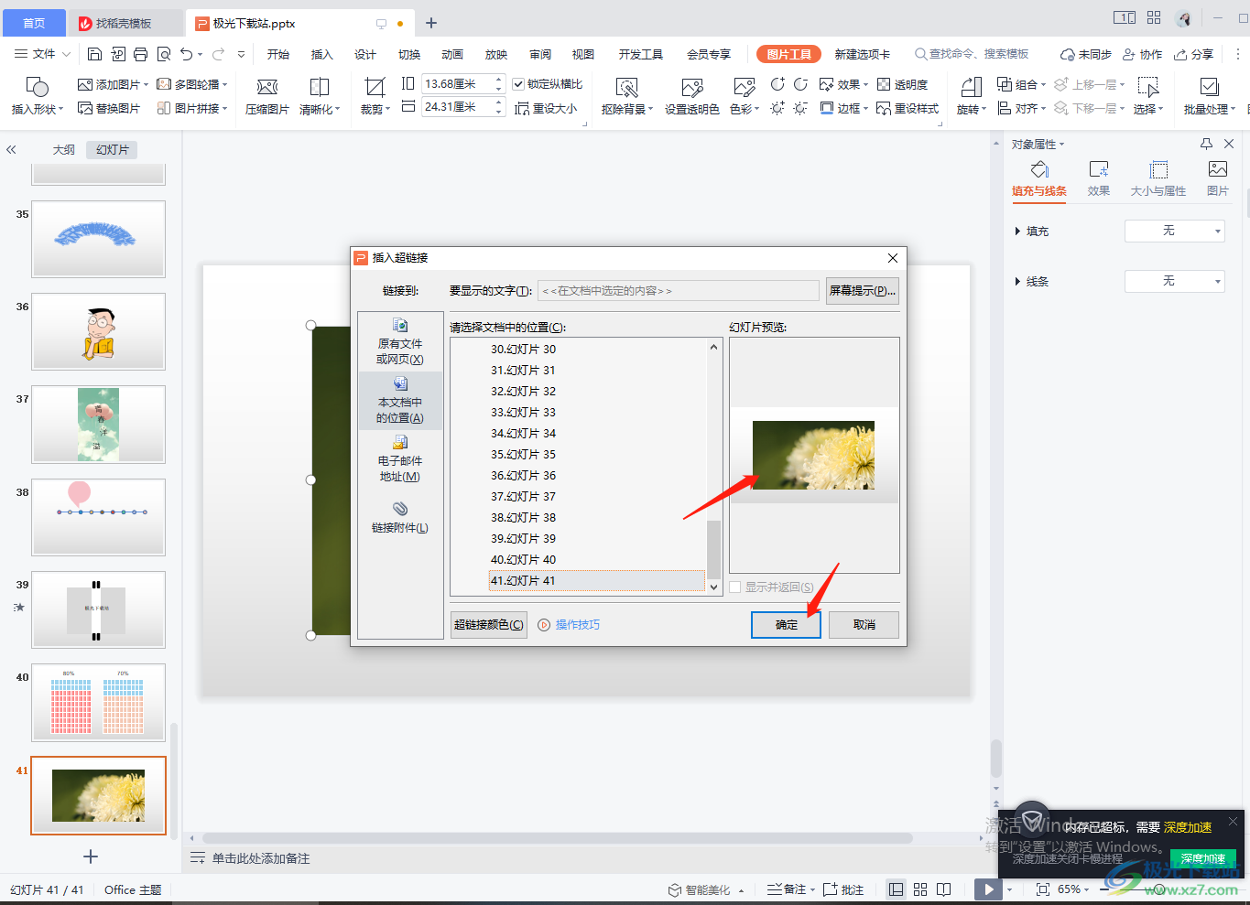Image resolution: width=1250 pixels, height=905 pixels.
Task: Select Existing File or Webpage (原有文件或网页) link type
Action: point(400,341)
